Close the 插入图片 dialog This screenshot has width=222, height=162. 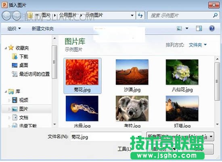pos(214,5)
